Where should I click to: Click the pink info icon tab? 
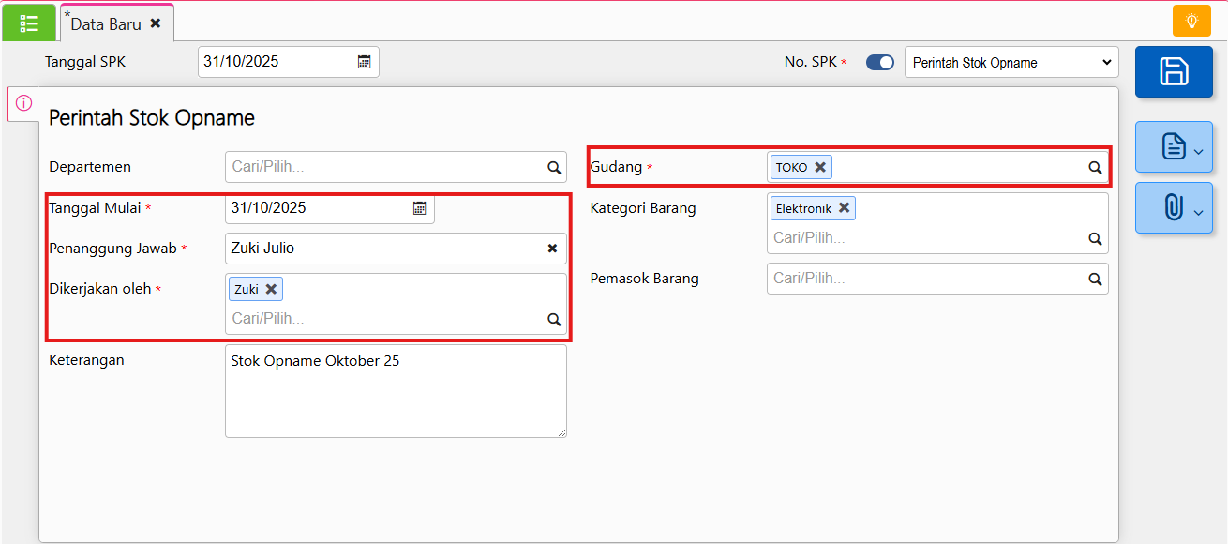(x=23, y=103)
